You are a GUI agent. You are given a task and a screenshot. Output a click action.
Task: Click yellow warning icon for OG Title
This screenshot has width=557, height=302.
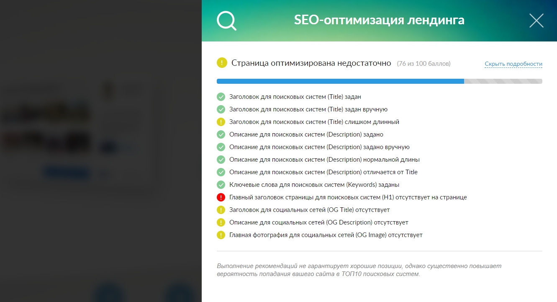[x=221, y=210]
